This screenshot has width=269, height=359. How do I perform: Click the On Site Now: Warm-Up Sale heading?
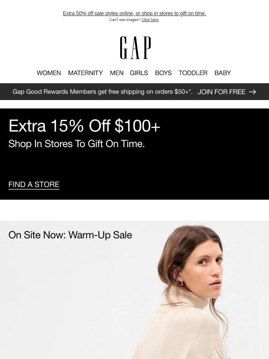(x=70, y=235)
